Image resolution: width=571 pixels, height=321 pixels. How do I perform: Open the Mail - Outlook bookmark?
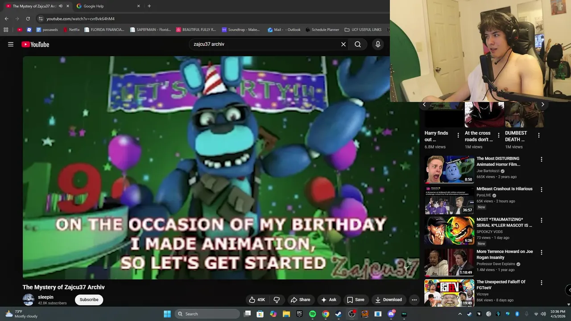click(284, 30)
